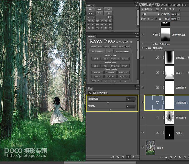Screen dimensions: 189x164
Task: Filter layers by type (T) icon
Action: [x=165, y=9]
